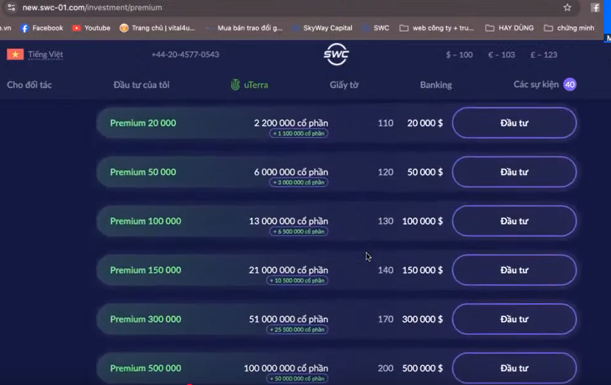The width and height of the screenshot is (611, 385).
Task: Invest in Premium 500 000 package
Action: pyautogui.click(x=514, y=368)
